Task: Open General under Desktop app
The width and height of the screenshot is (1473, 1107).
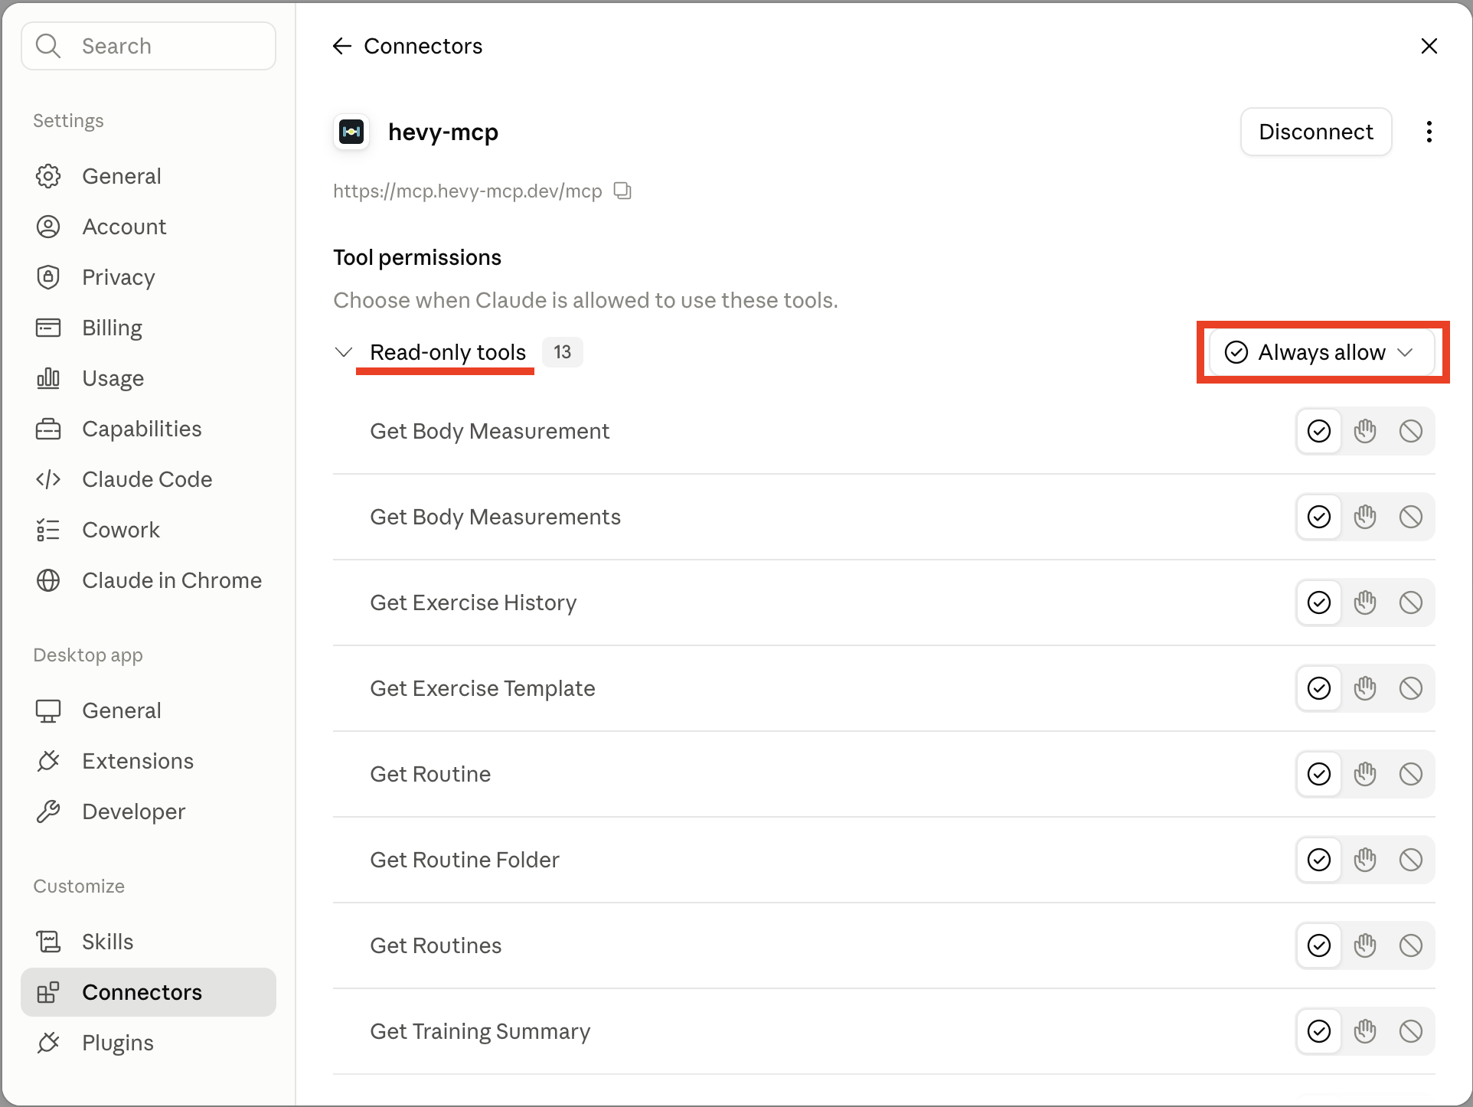Action: point(149,710)
